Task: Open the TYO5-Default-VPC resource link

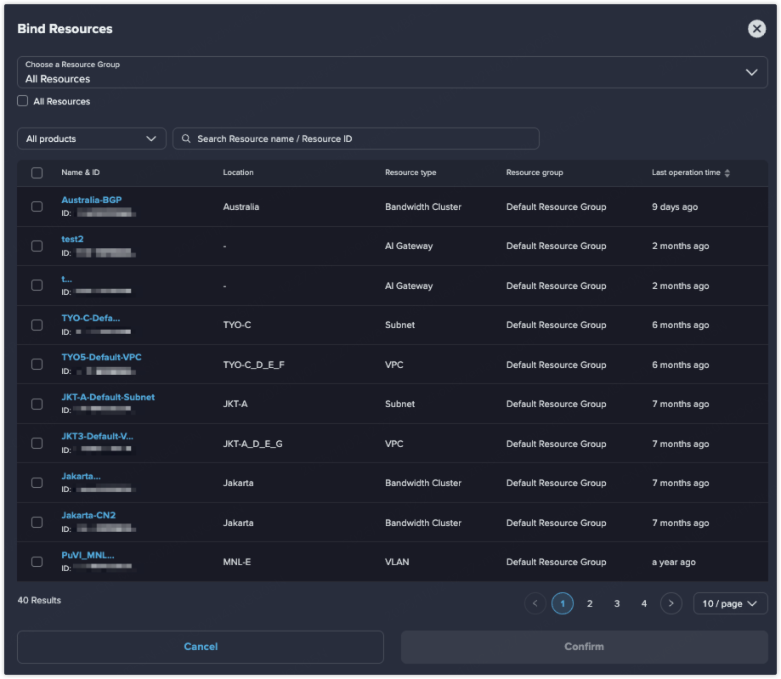Action: tap(101, 358)
